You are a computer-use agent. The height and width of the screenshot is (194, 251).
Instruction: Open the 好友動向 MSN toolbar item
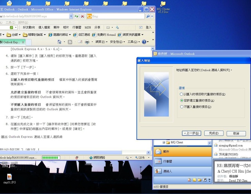29,28
